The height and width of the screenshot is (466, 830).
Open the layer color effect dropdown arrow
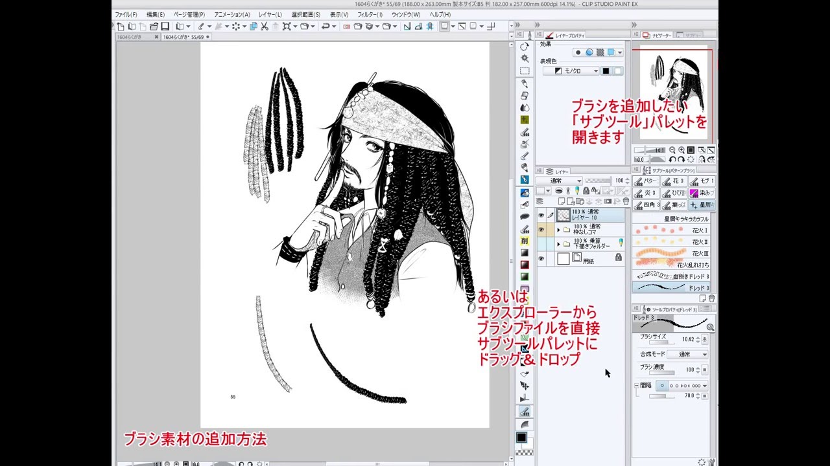pos(620,52)
